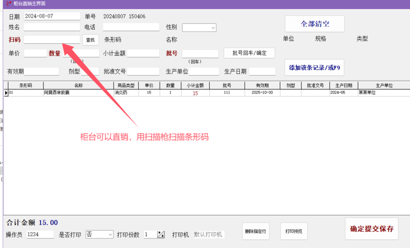Image resolution: width=410 pixels, height=248 pixels.
Task: Click the 生产单位 column header in table
Action: 384,85
